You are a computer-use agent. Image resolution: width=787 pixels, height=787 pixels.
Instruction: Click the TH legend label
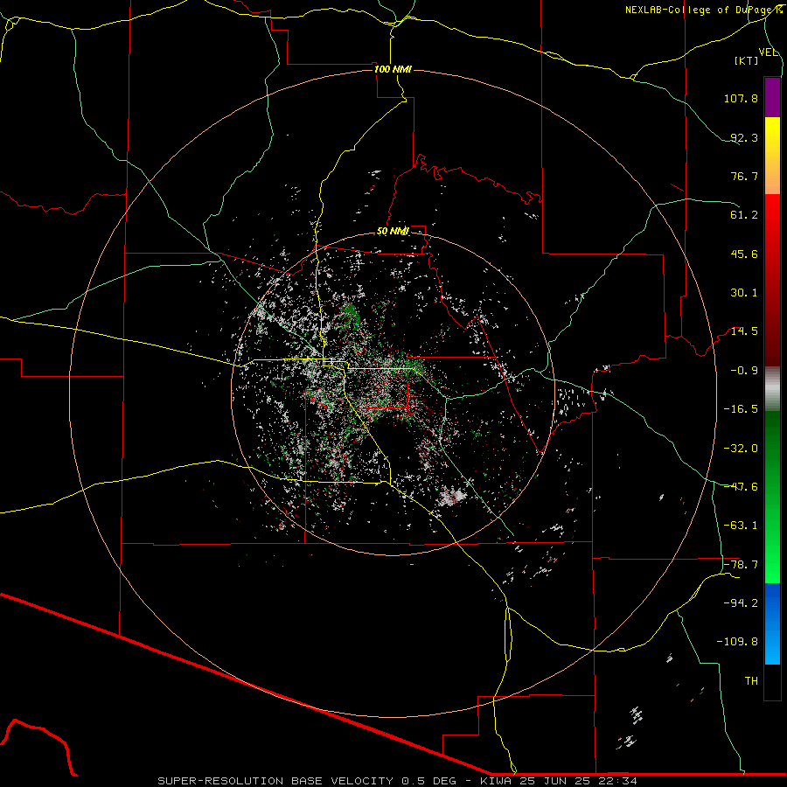751,681
